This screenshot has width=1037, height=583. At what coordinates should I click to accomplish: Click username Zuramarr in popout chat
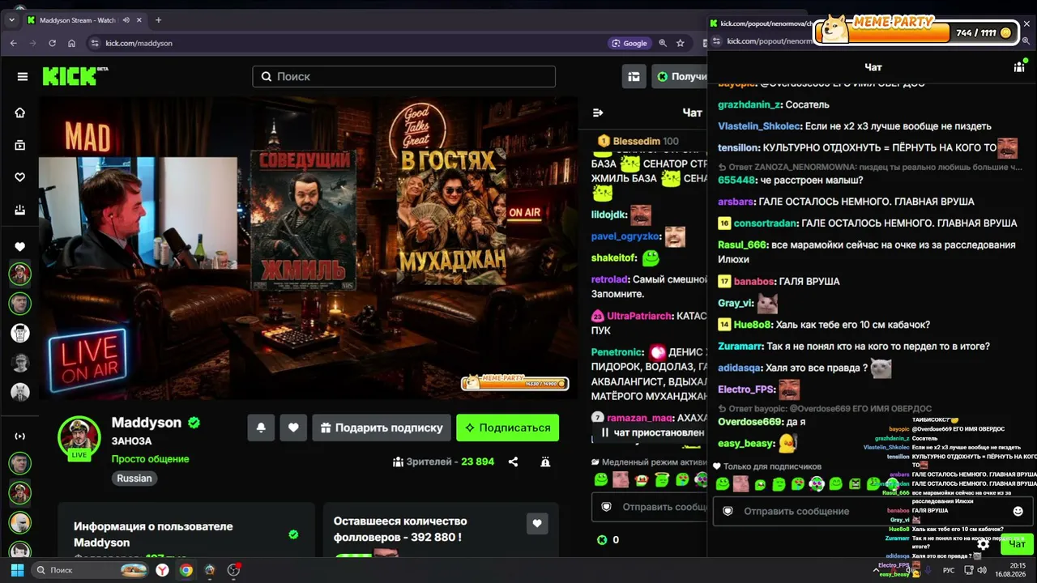[740, 347]
